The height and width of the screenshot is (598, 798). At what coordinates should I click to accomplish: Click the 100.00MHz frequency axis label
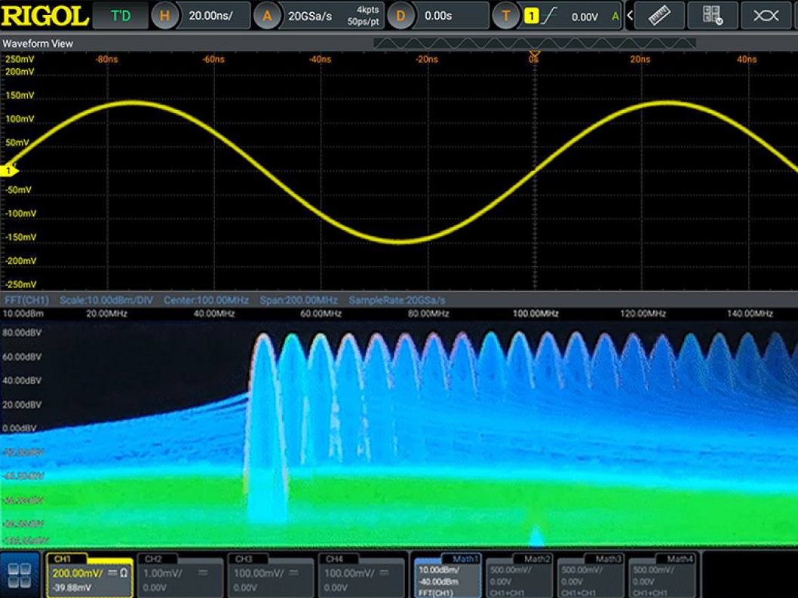pyautogui.click(x=536, y=314)
